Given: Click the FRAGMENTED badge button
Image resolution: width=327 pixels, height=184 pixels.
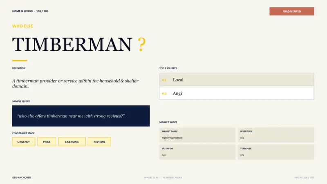Looking at the screenshot, I should point(291,11).
